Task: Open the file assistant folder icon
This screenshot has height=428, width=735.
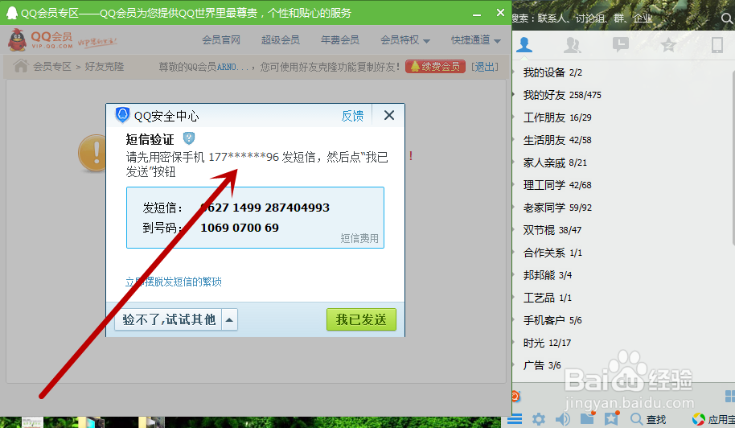Action: point(587,418)
